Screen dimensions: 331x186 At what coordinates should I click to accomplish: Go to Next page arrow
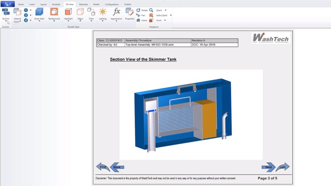click(268, 167)
